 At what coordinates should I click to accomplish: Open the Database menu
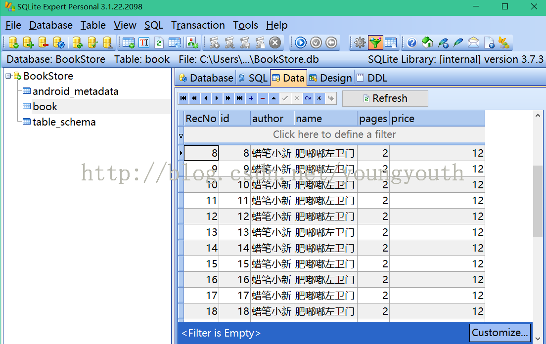point(51,25)
